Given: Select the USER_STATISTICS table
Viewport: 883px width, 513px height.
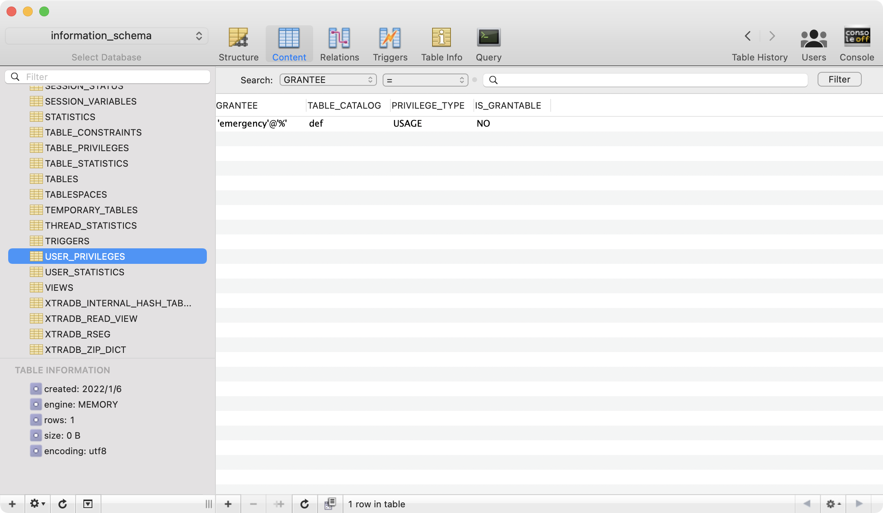Looking at the screenshot, I should (108, 272).
